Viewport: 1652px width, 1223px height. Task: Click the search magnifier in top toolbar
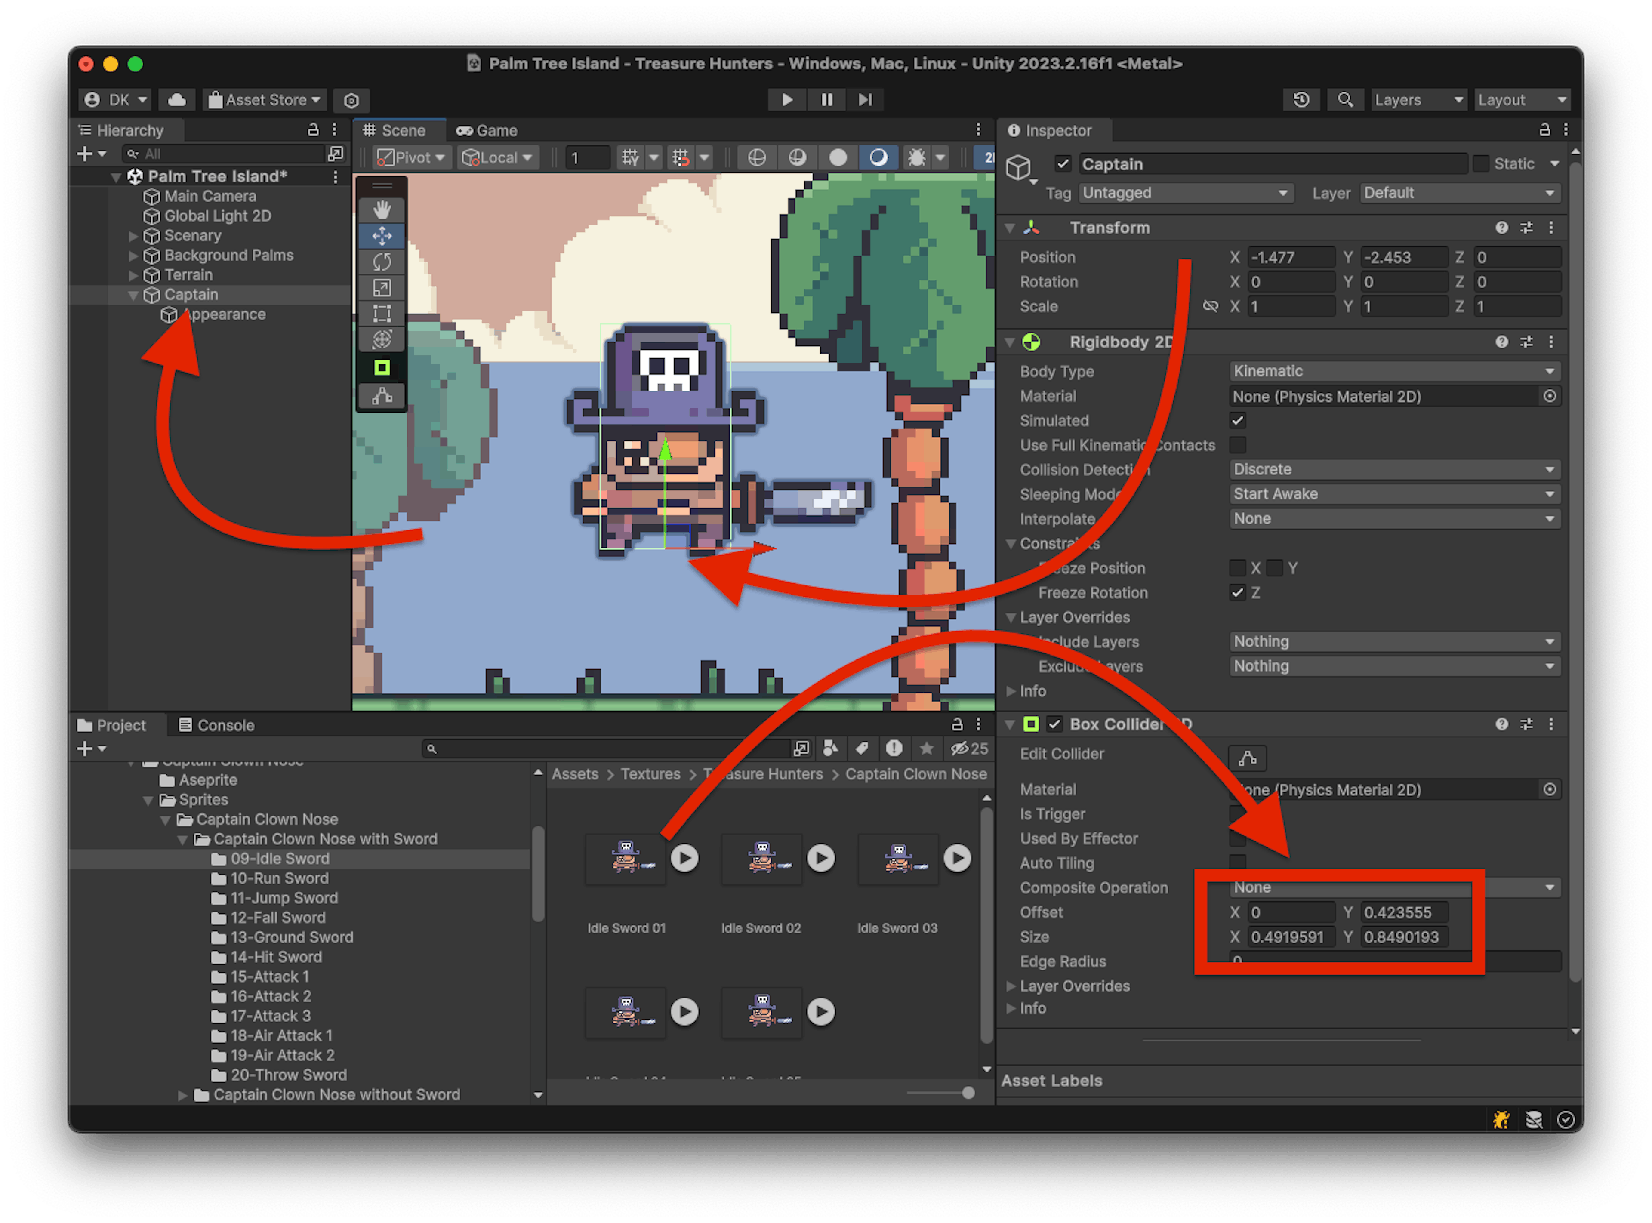[x=1346, y=100]
